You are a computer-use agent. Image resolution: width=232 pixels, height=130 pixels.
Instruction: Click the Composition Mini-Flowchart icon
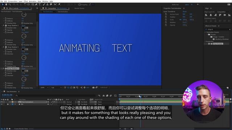[x=99, y=96]
